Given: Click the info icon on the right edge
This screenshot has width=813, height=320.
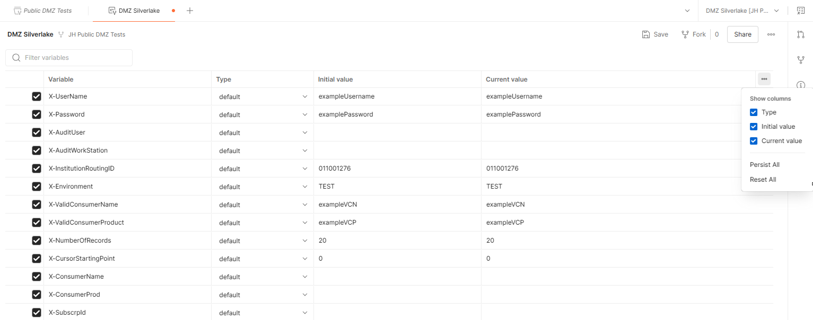Looking at the screenshot, I should click(x=801, y=85).
